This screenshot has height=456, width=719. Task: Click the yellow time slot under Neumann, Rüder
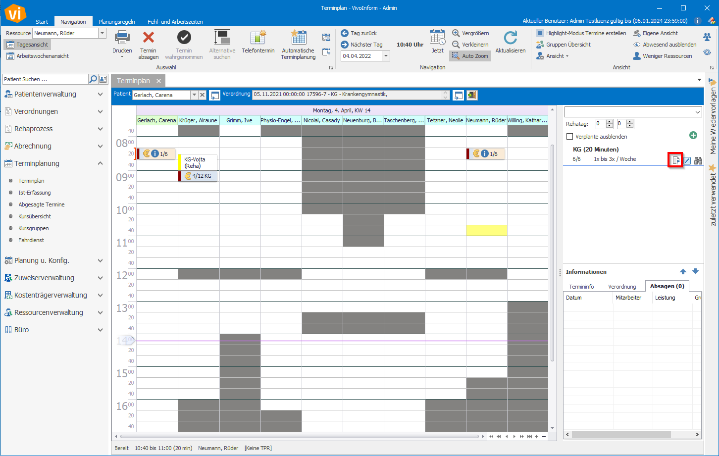coord(486,230)
